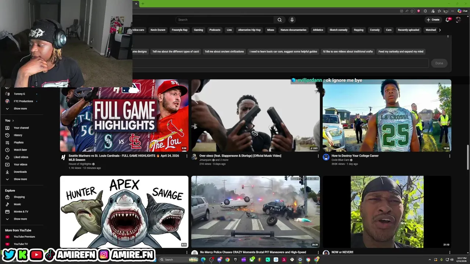The image size is (470, 264).
Task: Select the Recently uploaded chip
Action: [408, 30]
